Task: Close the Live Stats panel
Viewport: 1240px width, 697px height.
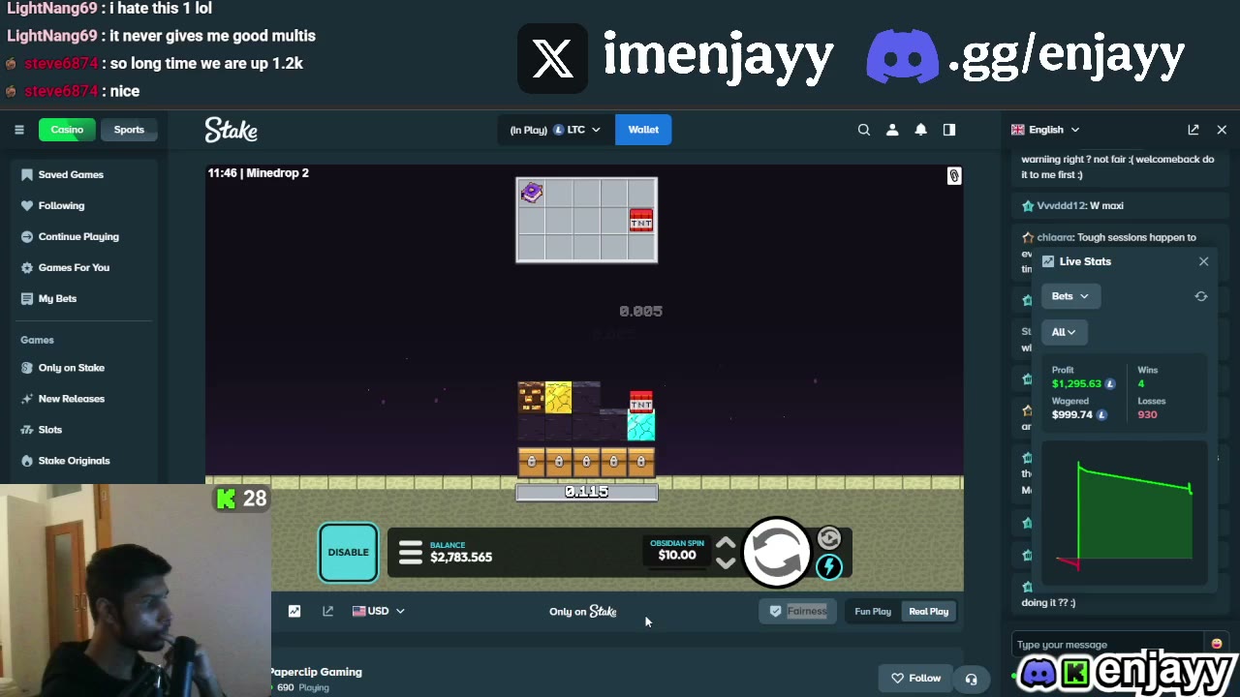Action: (1204, 261)
